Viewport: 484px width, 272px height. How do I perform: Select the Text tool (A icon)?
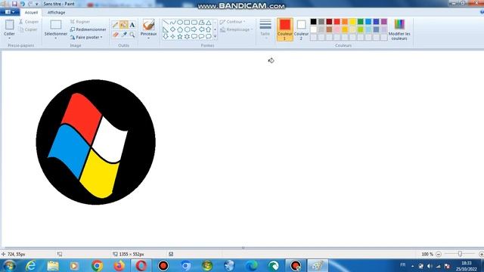[132, 25]
